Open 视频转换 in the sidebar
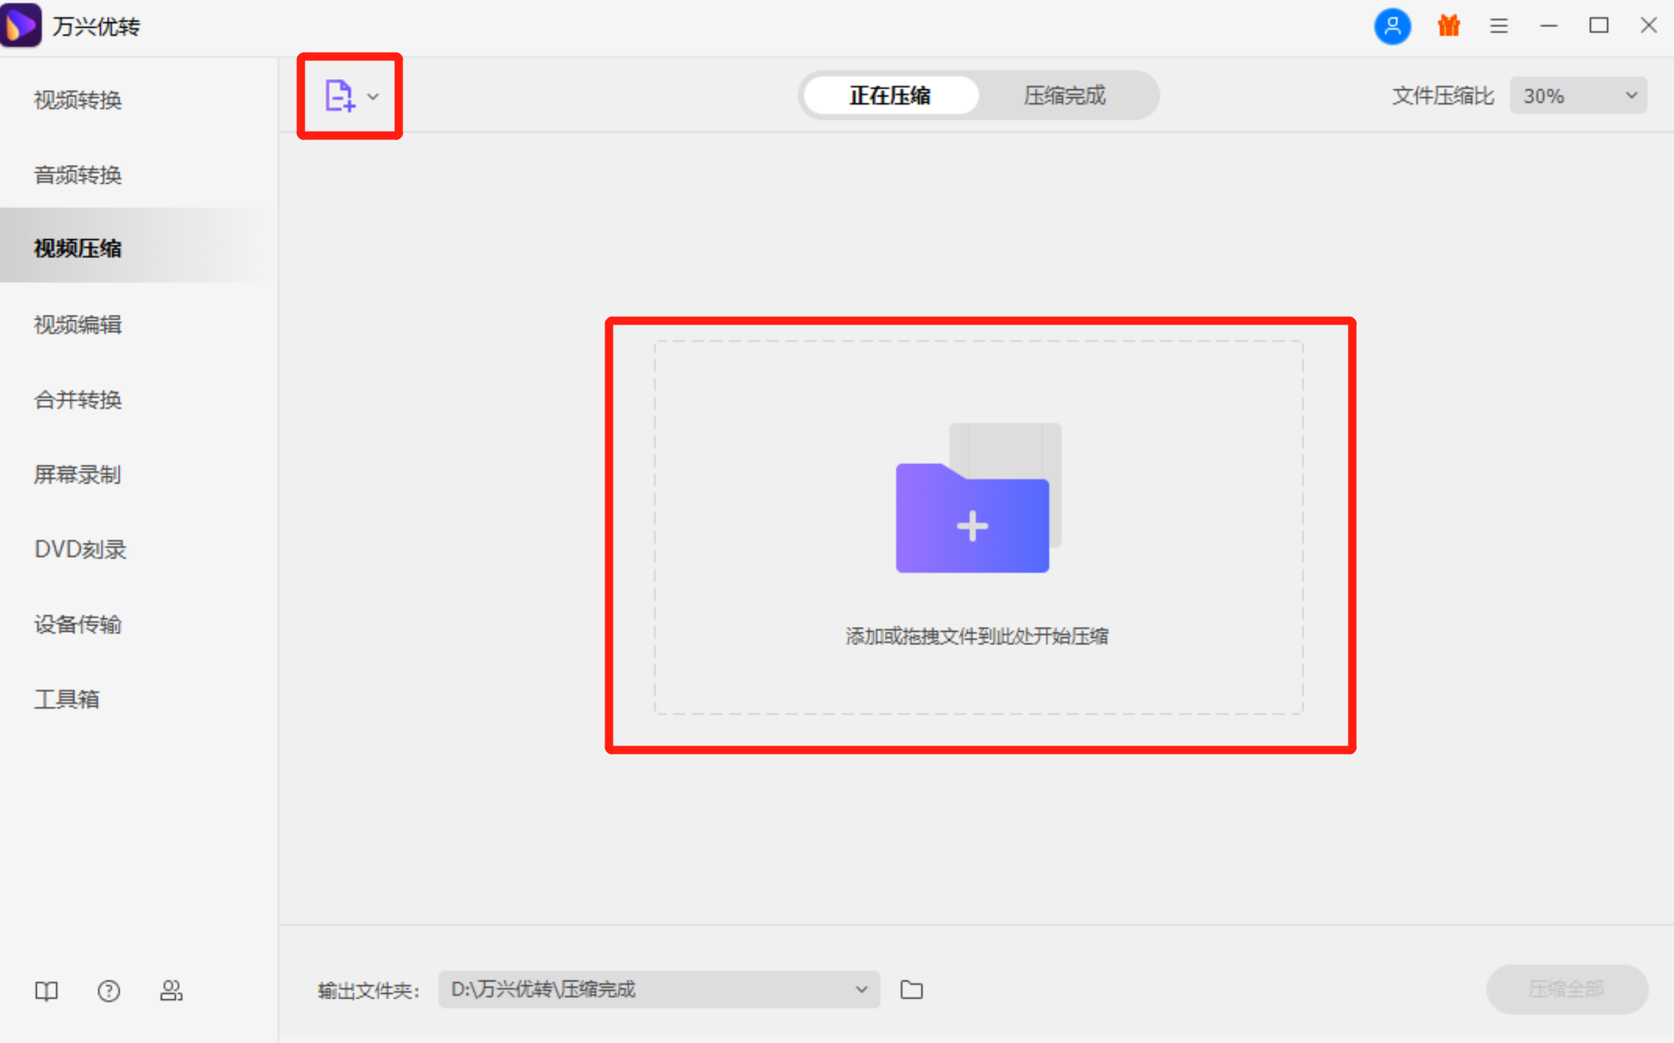1674x1043 pixels. click(x=77, y=100)
